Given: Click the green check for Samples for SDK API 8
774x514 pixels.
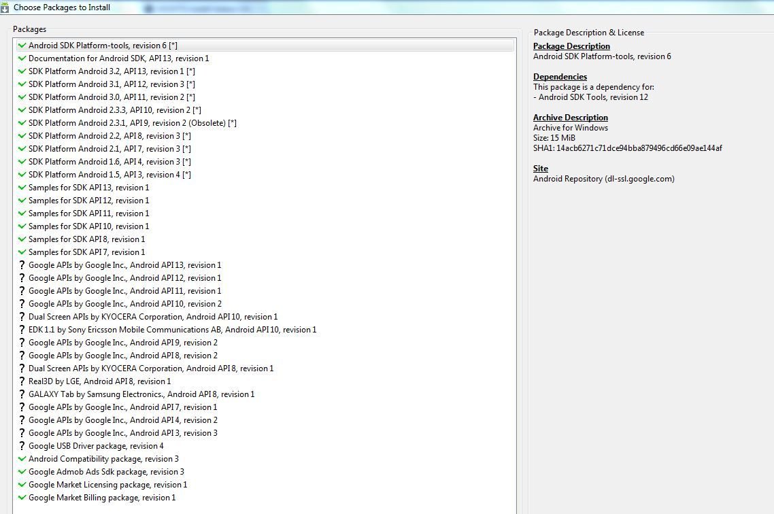Looking at the screenshot, I should [x=22, y=239].
